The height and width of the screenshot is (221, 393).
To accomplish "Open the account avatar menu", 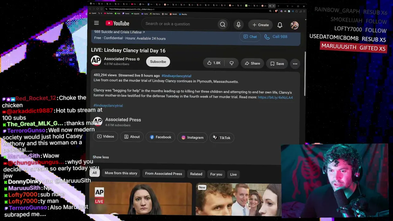I will pyautogui.click(x=294, y=25).
